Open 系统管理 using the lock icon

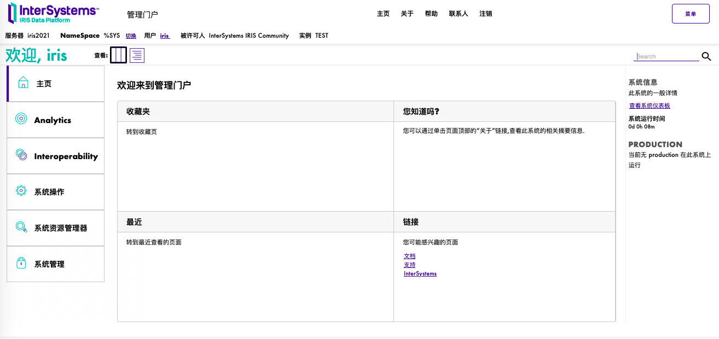coord(21,264)
